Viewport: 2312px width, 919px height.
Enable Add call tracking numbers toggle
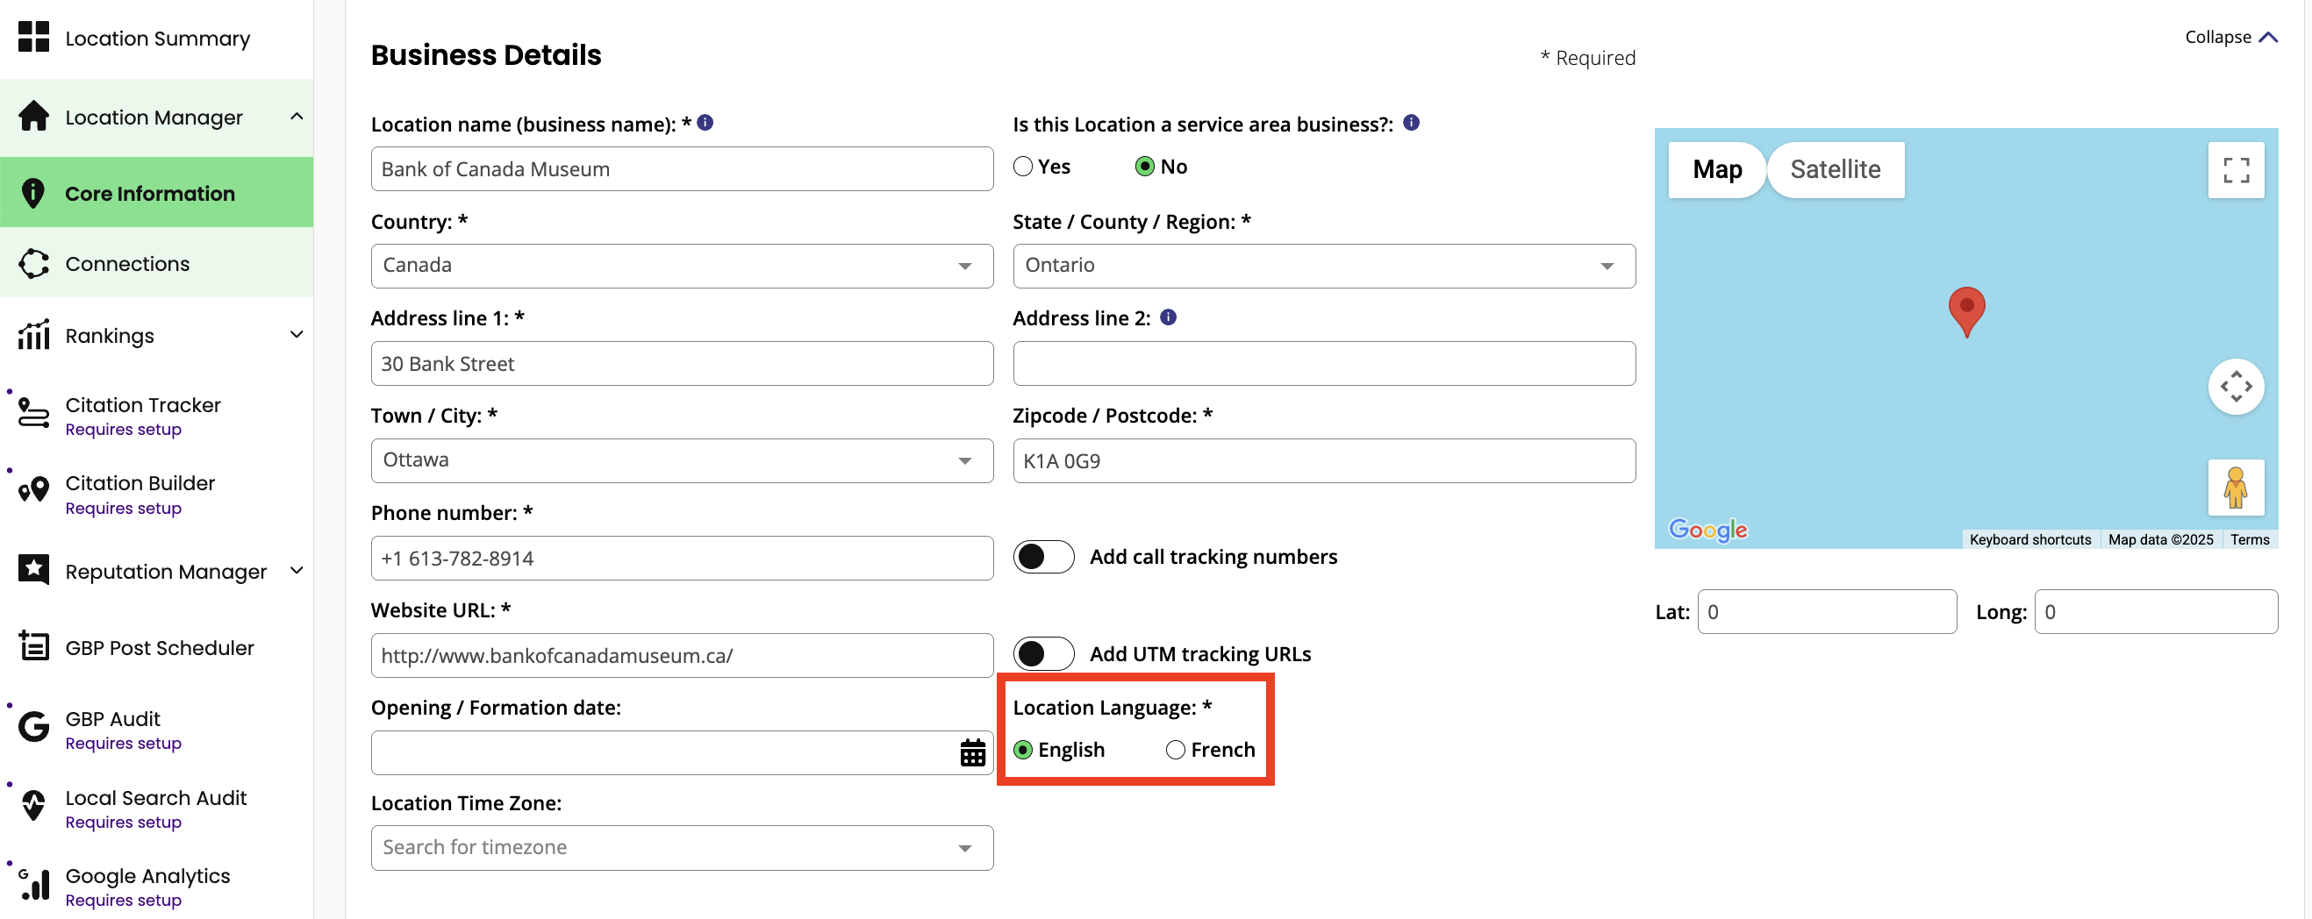coord(1044,557)
